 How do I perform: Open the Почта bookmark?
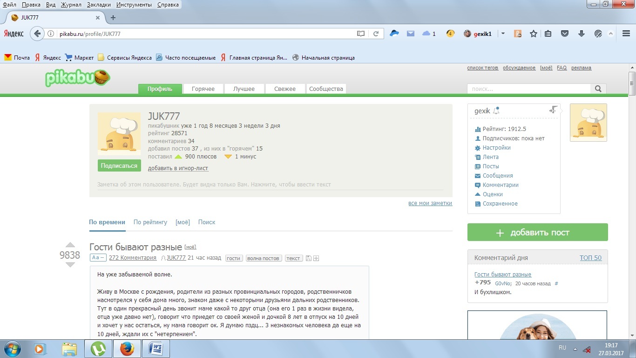coord(17,58)
